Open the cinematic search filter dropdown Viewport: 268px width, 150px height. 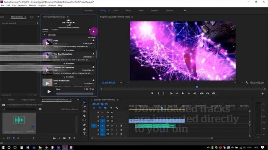coord(45,35)
